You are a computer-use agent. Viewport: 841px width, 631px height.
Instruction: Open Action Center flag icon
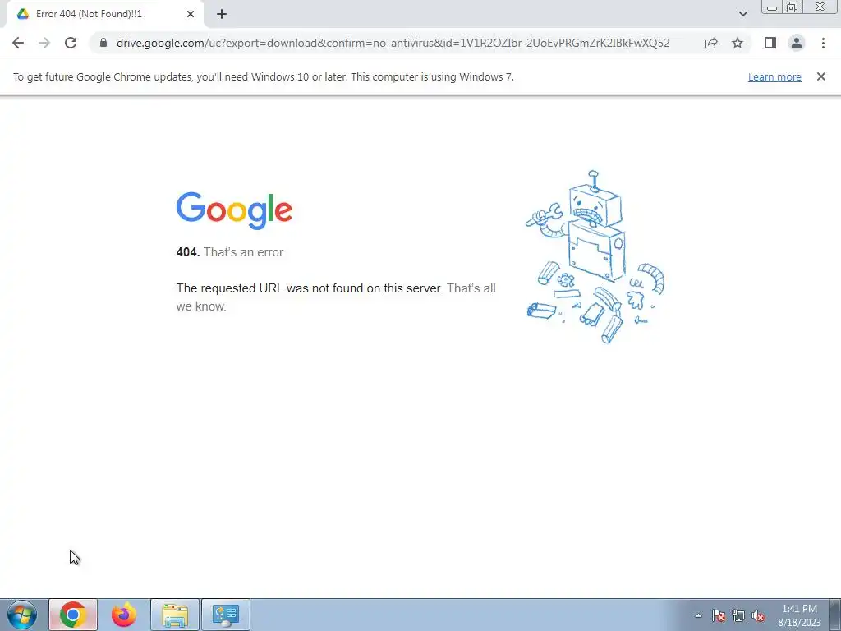pos(719,615)
